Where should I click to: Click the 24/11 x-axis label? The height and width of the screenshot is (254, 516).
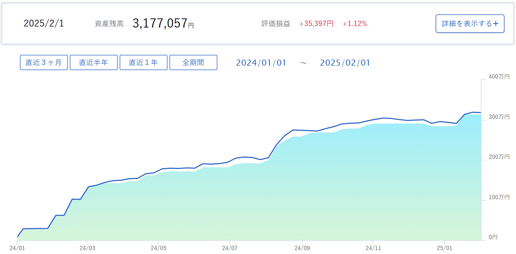373,248
